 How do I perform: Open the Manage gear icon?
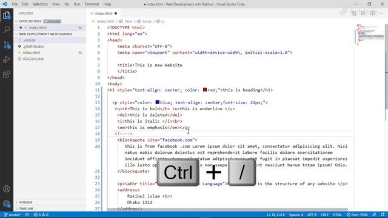(x=7, y=204)
